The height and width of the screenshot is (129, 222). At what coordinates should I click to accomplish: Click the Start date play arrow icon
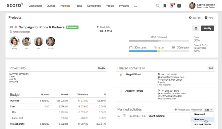(x=98, y=27)
